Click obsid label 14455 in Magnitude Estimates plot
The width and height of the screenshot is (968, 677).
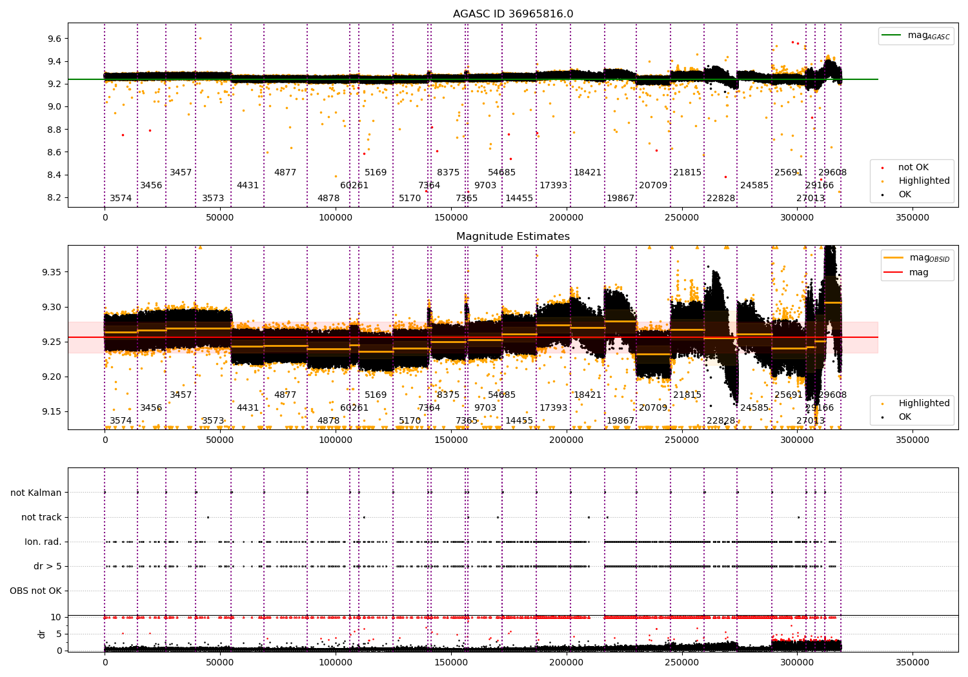pos(519,421)
